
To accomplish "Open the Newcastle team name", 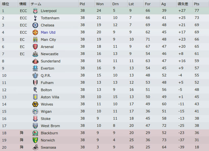I will click(x=50, y=54).
